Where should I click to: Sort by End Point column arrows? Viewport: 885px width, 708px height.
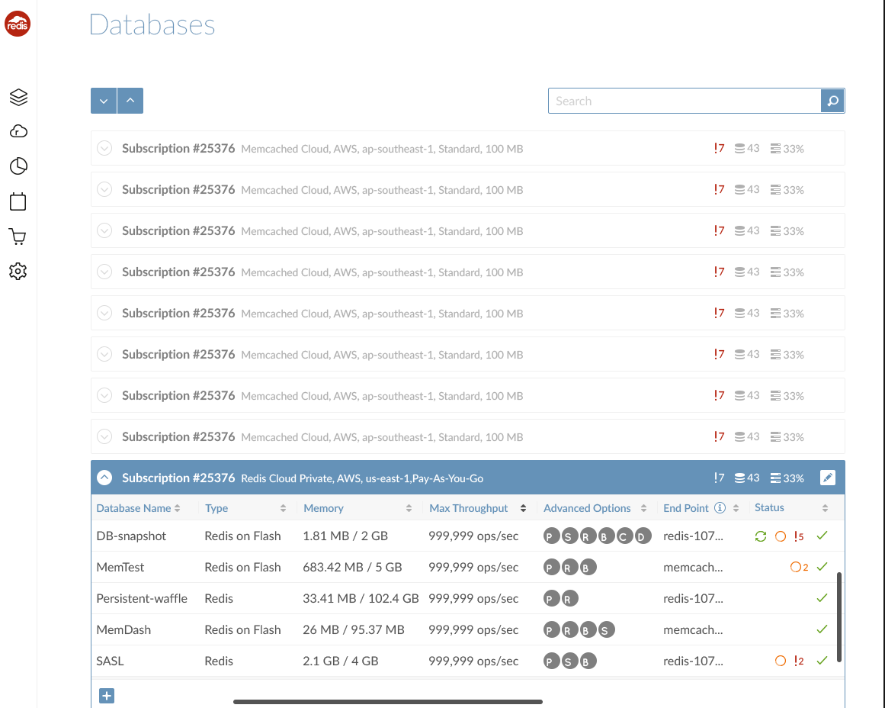[736, 508]
